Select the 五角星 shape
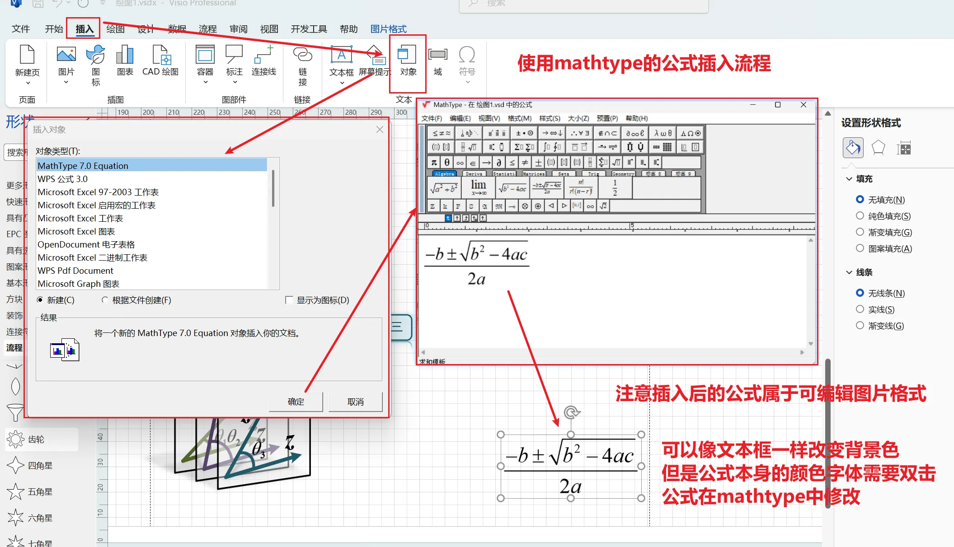 [30, 491]
